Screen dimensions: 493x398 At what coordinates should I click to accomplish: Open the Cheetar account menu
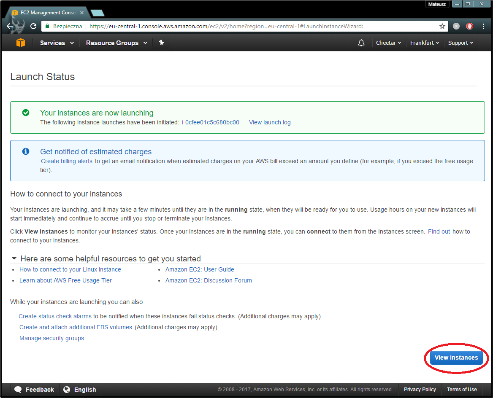tap(388, 43)
